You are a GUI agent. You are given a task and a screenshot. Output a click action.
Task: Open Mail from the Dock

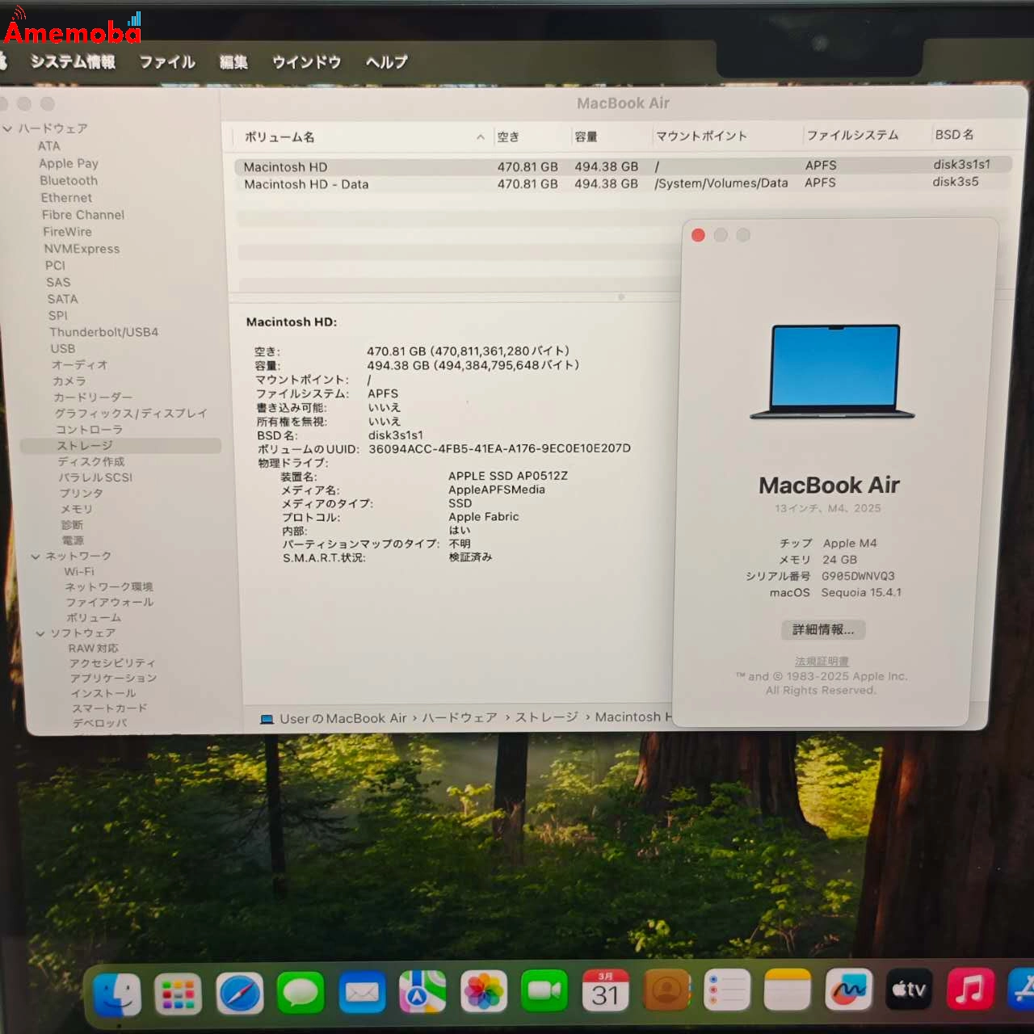point(361,992)
